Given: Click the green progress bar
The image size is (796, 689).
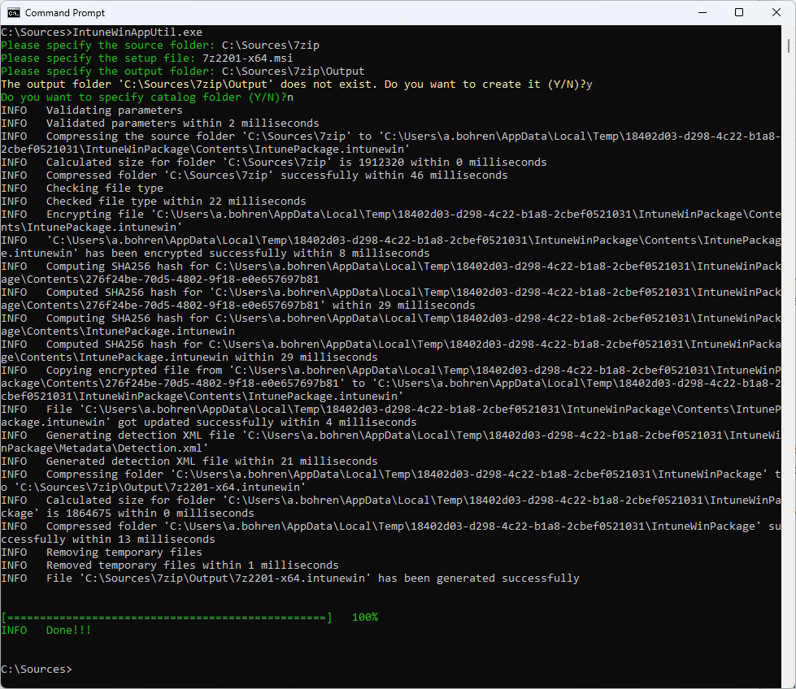Looking at the screenshot, I should [167, 617].
